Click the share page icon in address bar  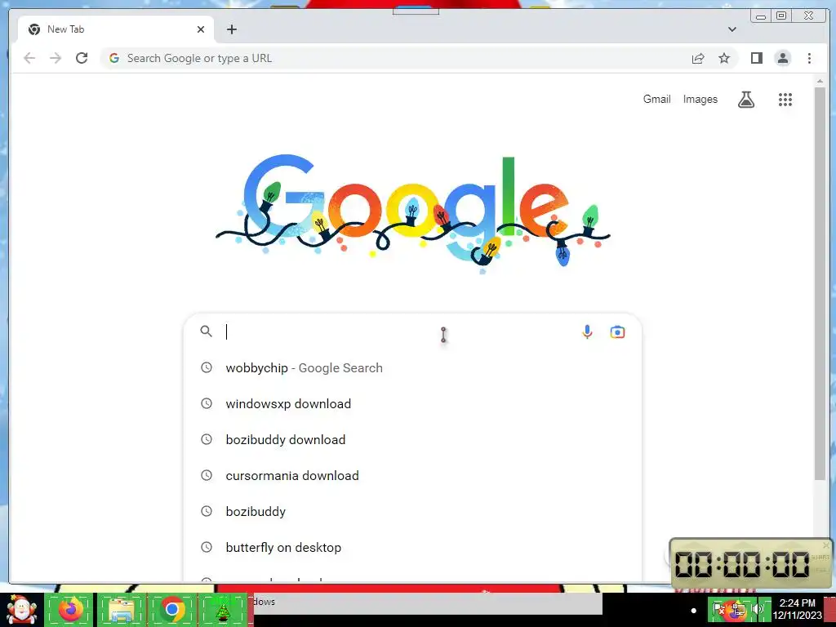tap(698, 58)
